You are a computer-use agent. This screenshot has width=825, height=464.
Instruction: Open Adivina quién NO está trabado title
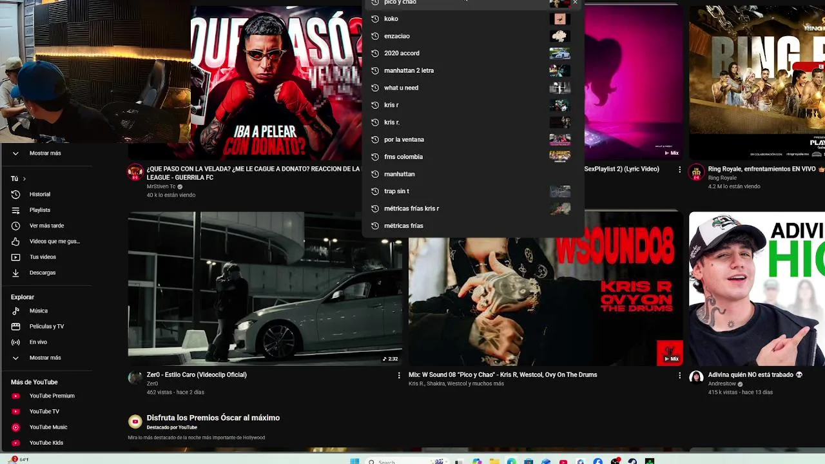point(755,374)
